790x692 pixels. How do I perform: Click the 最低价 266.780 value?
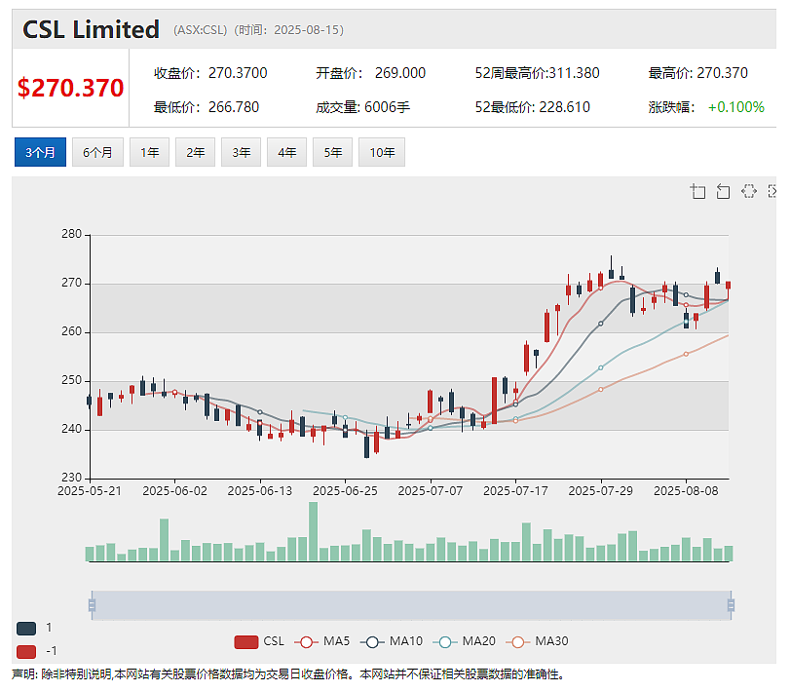tap(234, 107)
